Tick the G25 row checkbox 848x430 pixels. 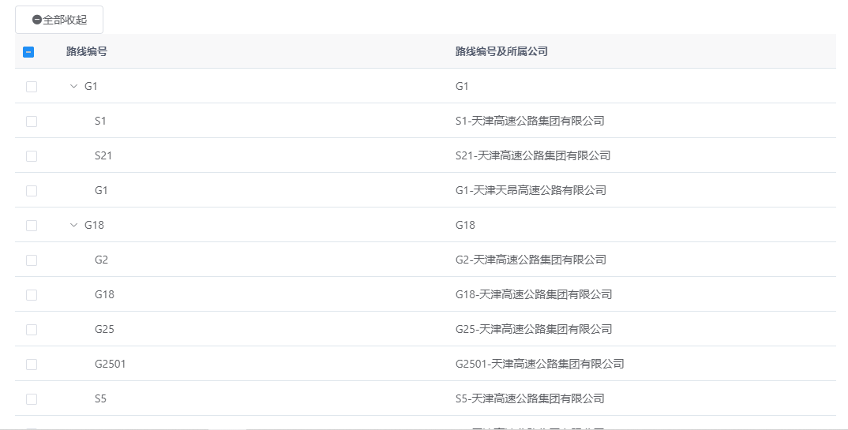point(32,330)
